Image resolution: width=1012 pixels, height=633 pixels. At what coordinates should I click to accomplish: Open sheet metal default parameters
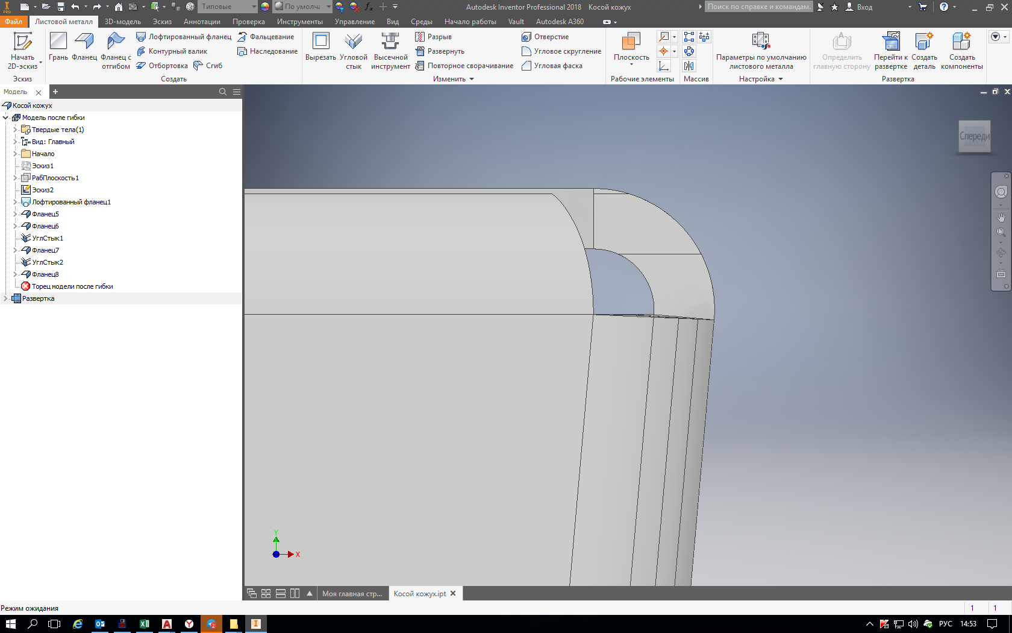[761, 49]
